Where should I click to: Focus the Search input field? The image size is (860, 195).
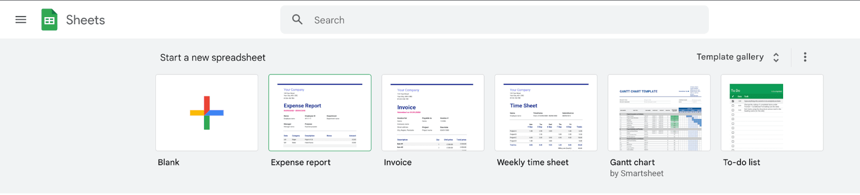tap(494, 20)
